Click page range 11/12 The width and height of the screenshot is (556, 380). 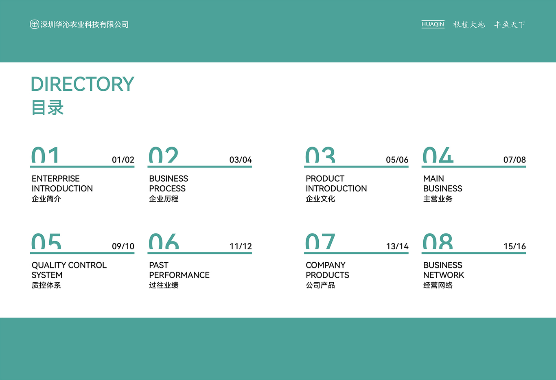[x=241, y=246]
